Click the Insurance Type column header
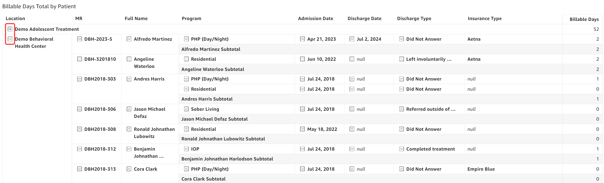Image resolution: width=604 pixels, height=183 pixels. pos(484,18)
